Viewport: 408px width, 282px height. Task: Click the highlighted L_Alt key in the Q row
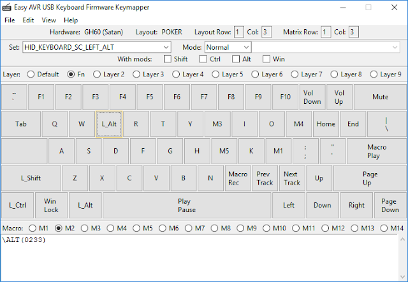[109, 124]
